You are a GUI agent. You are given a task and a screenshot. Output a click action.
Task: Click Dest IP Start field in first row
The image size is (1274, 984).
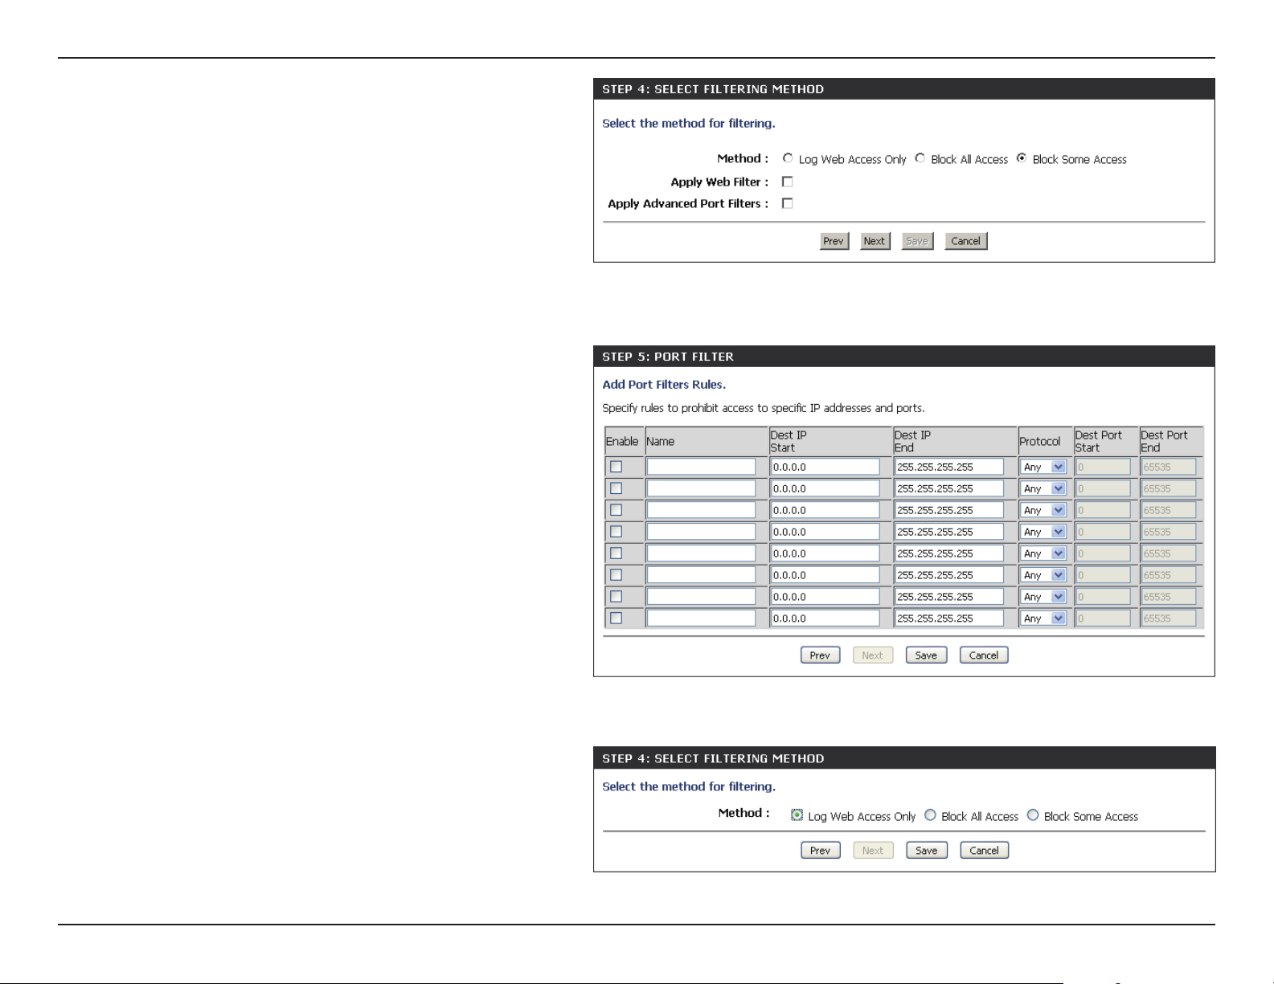(825, 467)
